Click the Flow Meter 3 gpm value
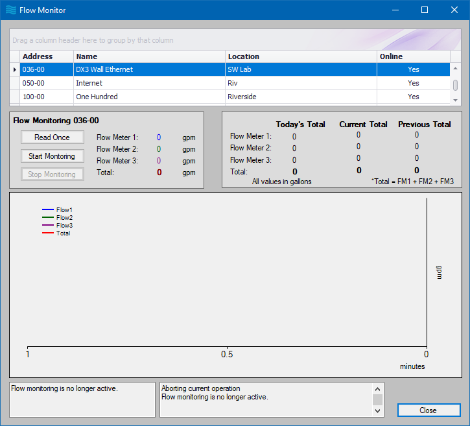The width and height of the screenshot is (470, 426). point(159,161)
